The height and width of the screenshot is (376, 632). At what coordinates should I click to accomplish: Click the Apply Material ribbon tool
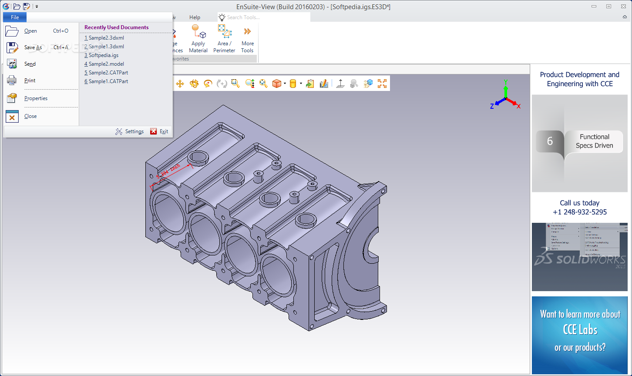click(x=198, y=39)
